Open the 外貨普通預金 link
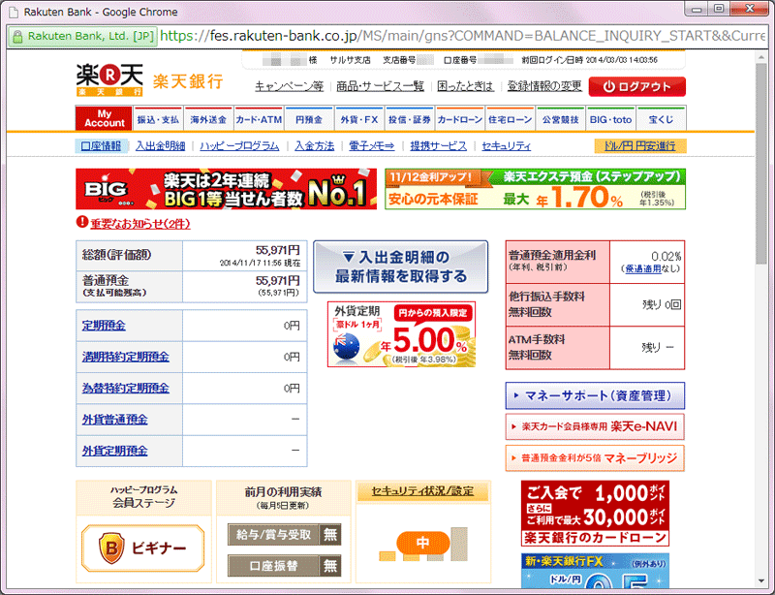Viewport: 775px width, 595px height. coord(114,420)
